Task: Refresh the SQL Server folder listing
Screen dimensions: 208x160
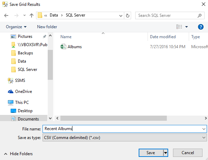Action: [x=128, y=15]
